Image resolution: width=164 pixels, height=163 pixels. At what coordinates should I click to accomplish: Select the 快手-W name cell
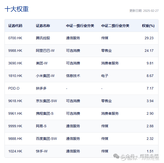click(42, 151)
